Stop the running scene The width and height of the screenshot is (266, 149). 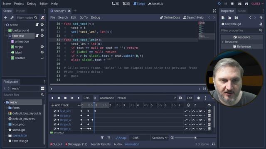(x=232, y=4)
